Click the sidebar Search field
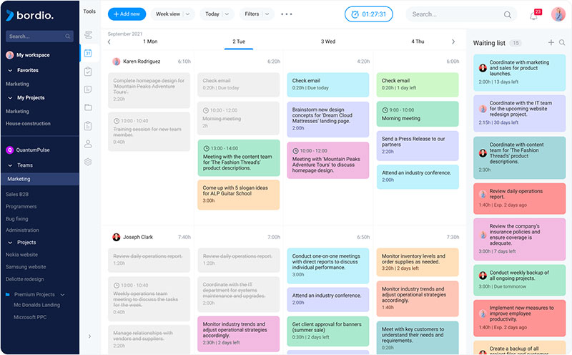This screenshot has width=572, height=355. (39, 37)
